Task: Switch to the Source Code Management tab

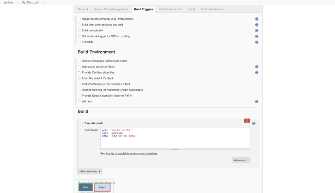Action: click(111, 9)
